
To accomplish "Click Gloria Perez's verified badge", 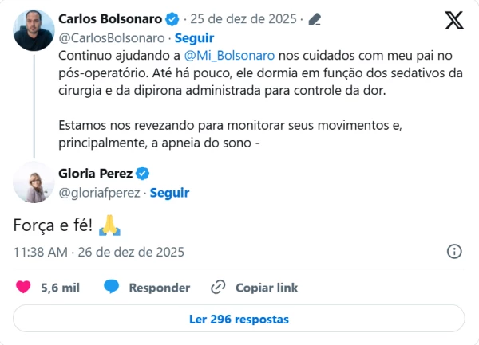I will (x=143, y=174).
